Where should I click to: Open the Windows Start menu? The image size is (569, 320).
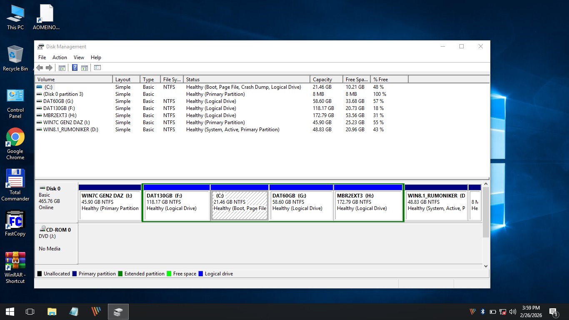pyautogui.click(x=10, y=312)
